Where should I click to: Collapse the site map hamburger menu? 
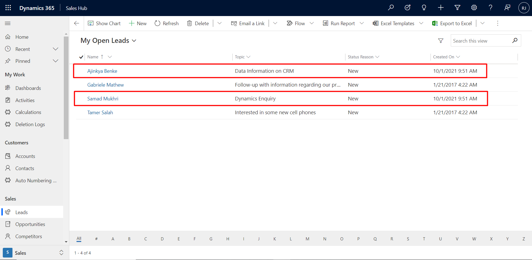(8, 24)
